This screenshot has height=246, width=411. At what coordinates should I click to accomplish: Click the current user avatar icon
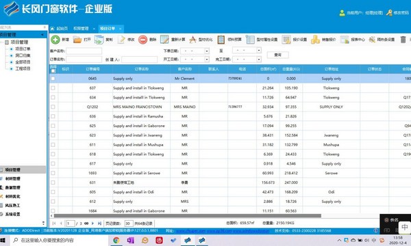(342, 13)
